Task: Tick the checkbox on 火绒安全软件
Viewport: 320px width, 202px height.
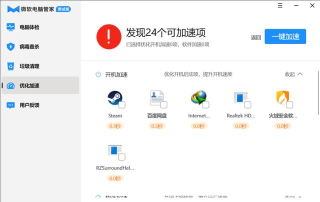Action: 289,104
